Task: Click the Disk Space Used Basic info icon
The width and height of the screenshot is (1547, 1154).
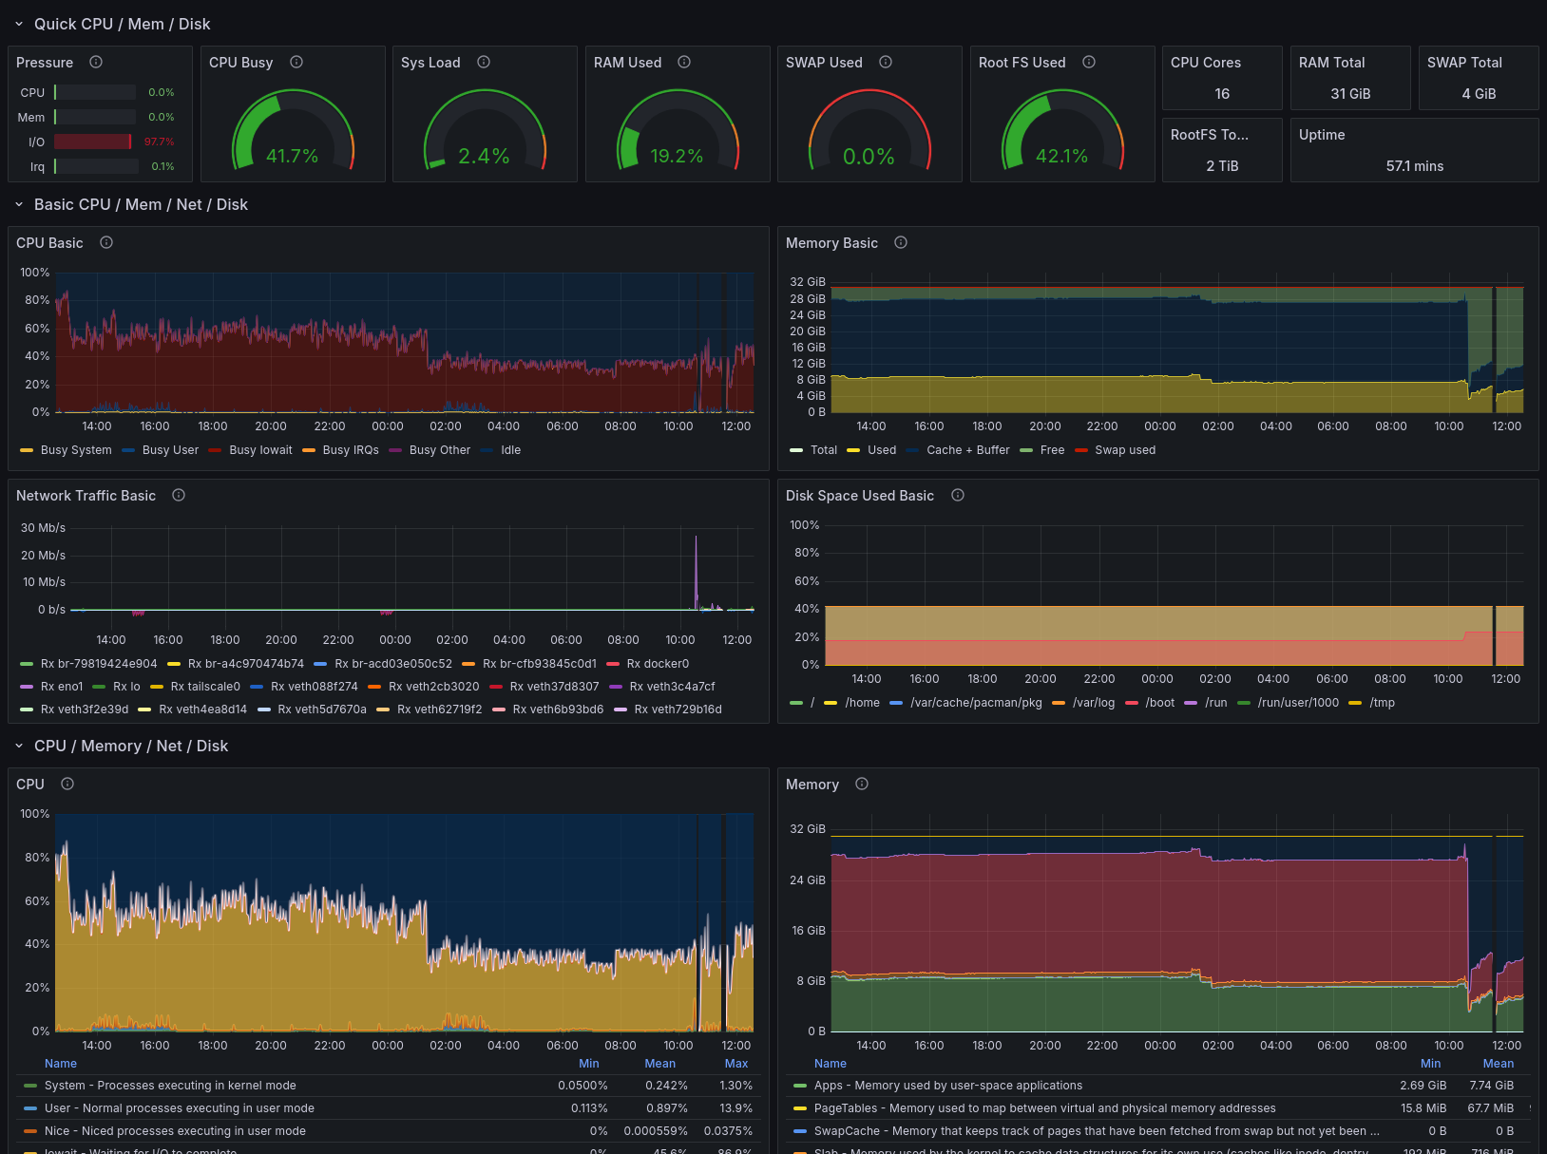Action: [x=958, y=495]
